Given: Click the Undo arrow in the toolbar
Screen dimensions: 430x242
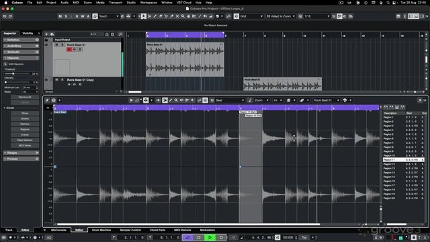Looking at the screenshot, I should 5,16.
